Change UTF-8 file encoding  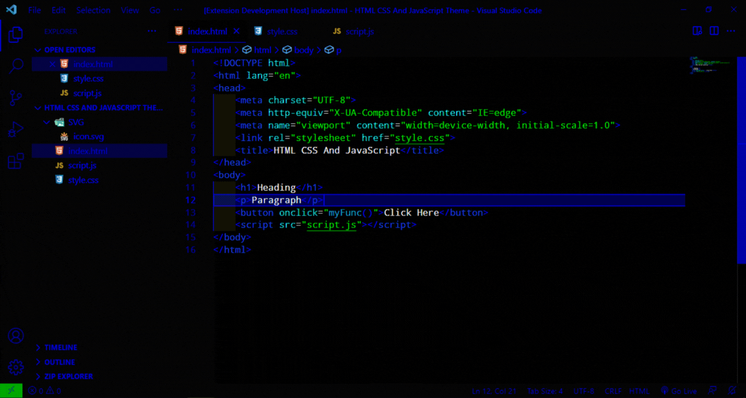(x=584, y=391)
